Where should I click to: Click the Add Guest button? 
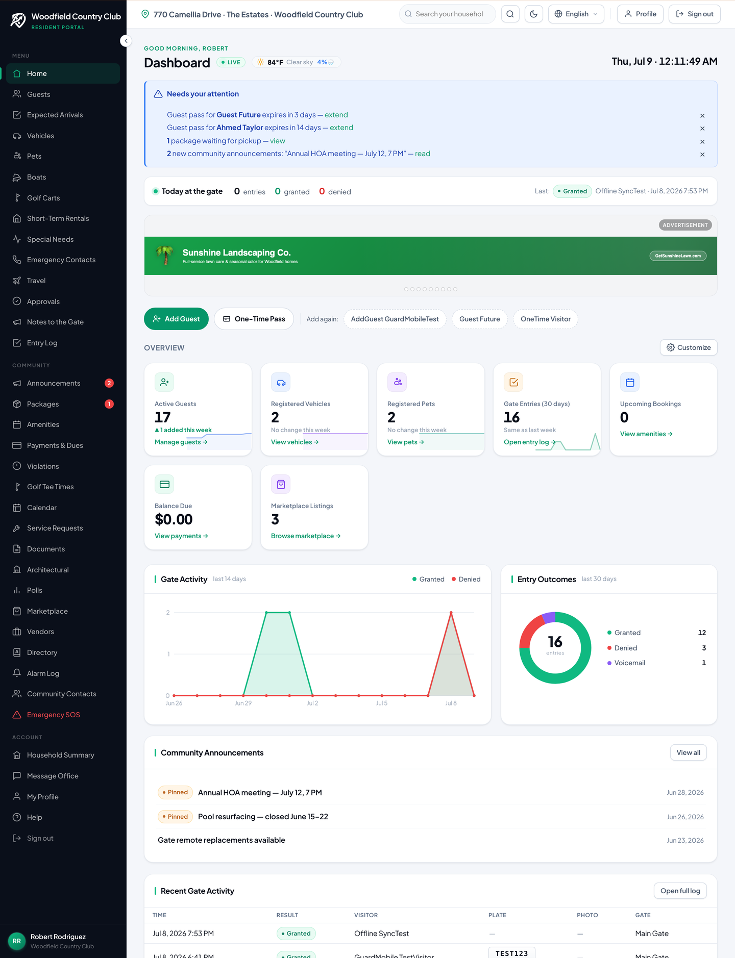[176, 319]
